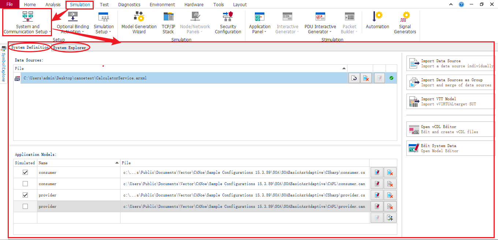This screenshot has height=240, width=498.
Task: Select the TCP/IP Stack tool
Action: coord(168,23)
